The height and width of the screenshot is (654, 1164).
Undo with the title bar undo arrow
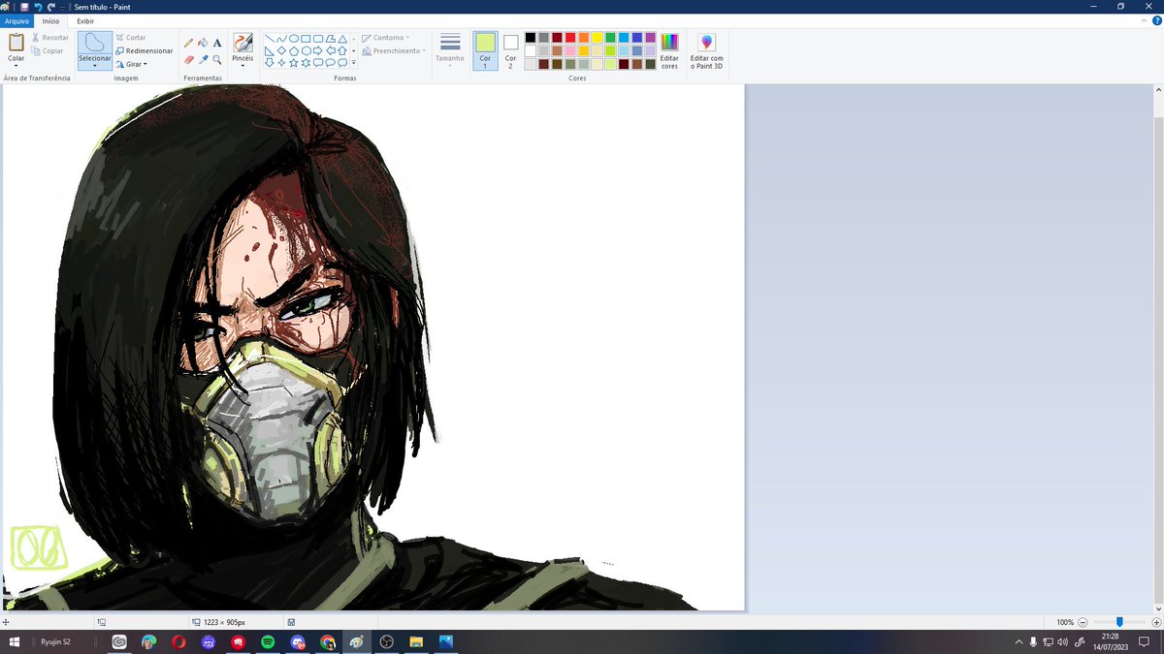point(38,6)
